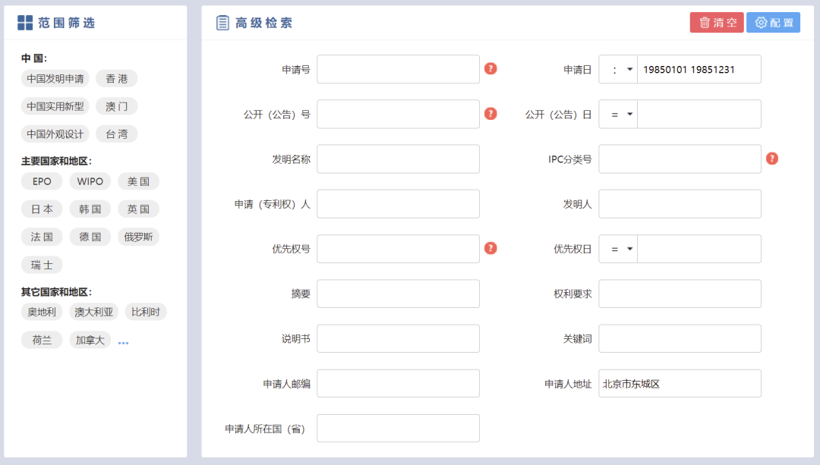The image size is (820, 465).
Task: Toggle the EPO filter tag
Action: pyautogui.click(x=42, y=181)
